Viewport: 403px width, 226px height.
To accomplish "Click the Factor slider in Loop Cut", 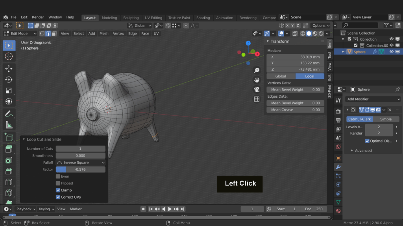I will coord(81,169).
